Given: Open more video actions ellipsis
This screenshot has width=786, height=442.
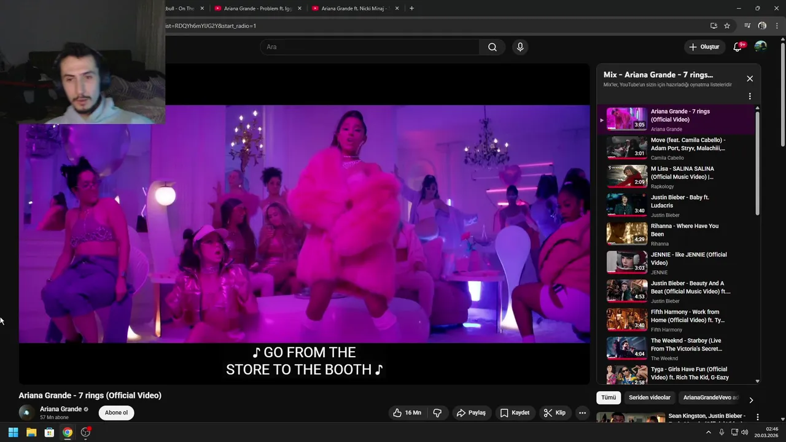Looking at the screenshot, I should 583,413.
